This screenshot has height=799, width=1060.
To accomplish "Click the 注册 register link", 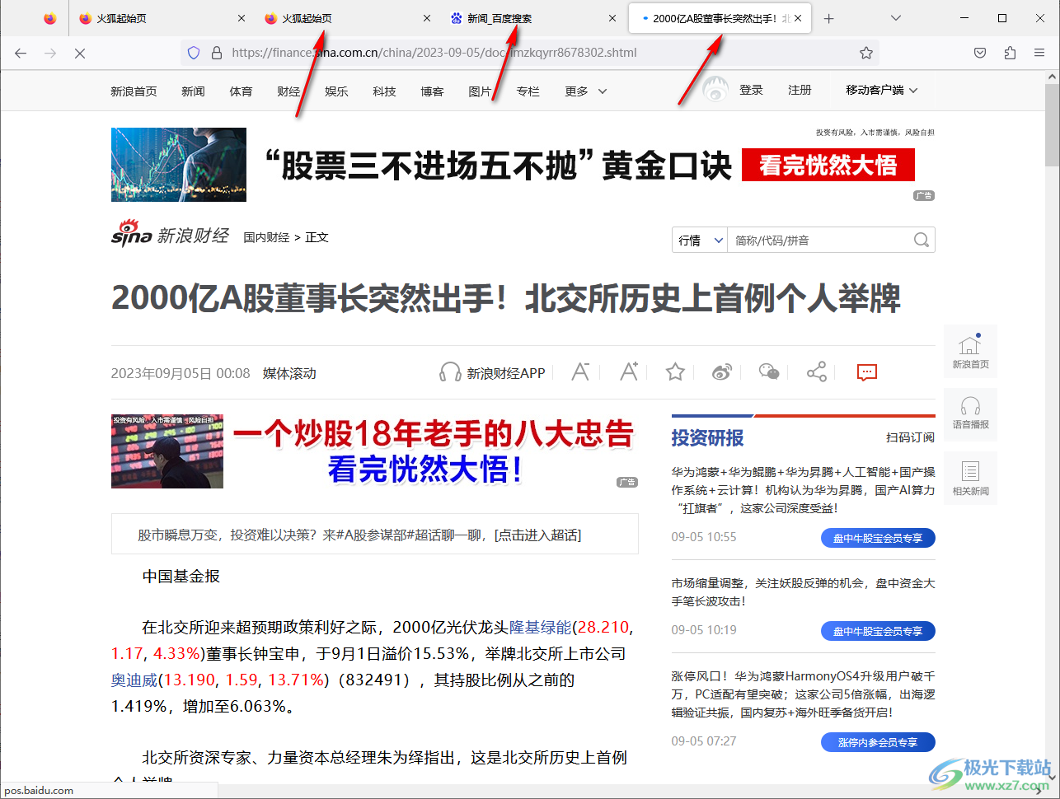I will pos(800,90).
